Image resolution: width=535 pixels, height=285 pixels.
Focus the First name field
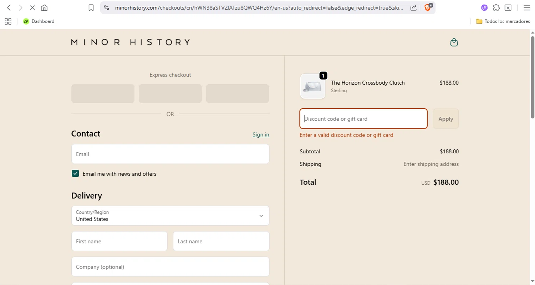click(119, 241)
